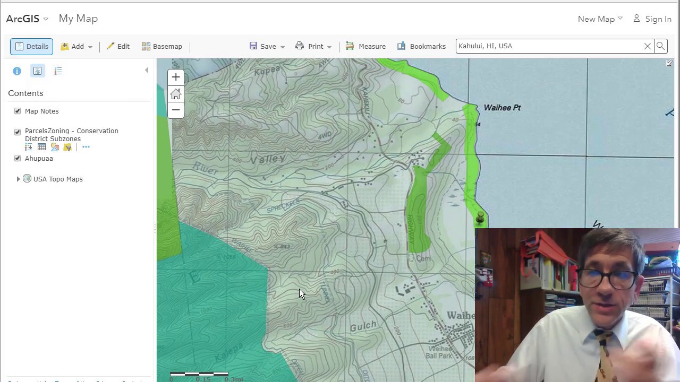
Task: Save the map
Action: pos(263,47)
